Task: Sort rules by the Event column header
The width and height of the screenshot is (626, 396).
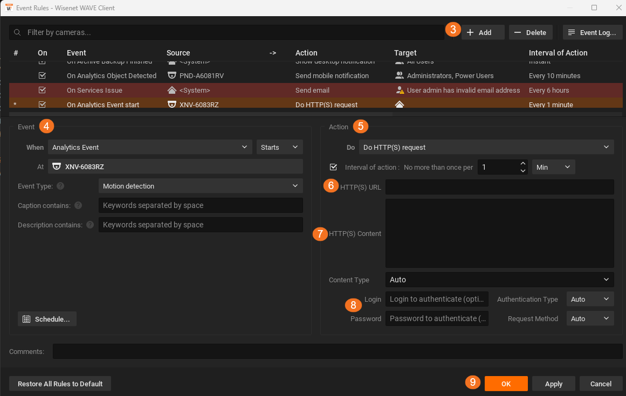Action: 76,53
